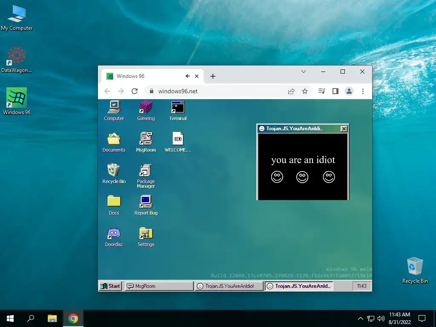
Task: Click Chrome icon on Windows taskbar
Action: [73, 318]
